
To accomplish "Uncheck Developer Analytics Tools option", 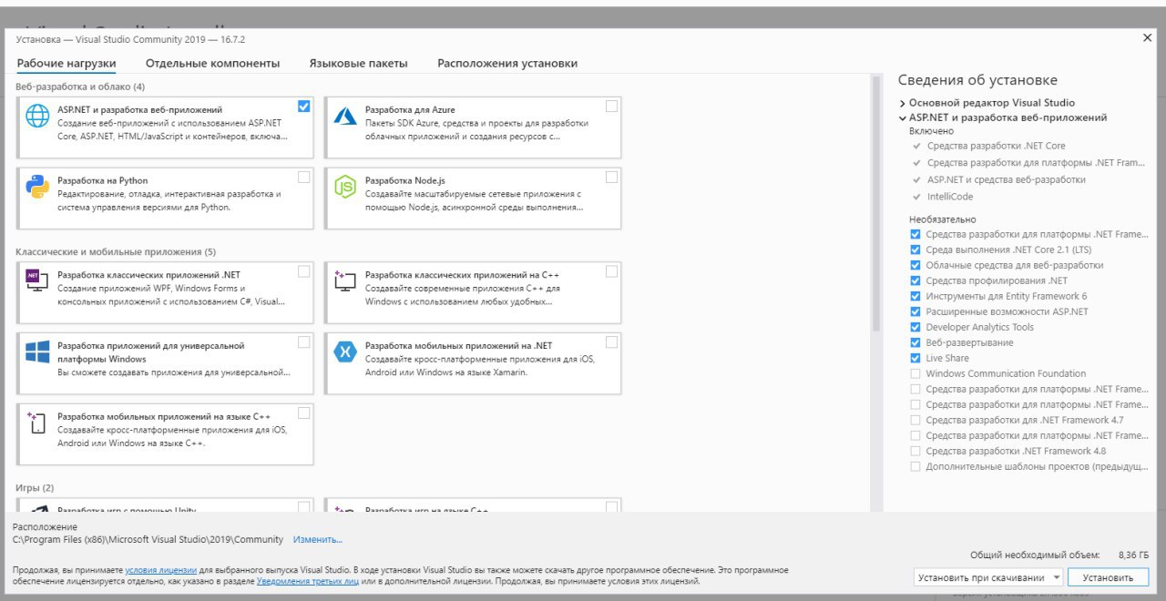I will 915,327.
